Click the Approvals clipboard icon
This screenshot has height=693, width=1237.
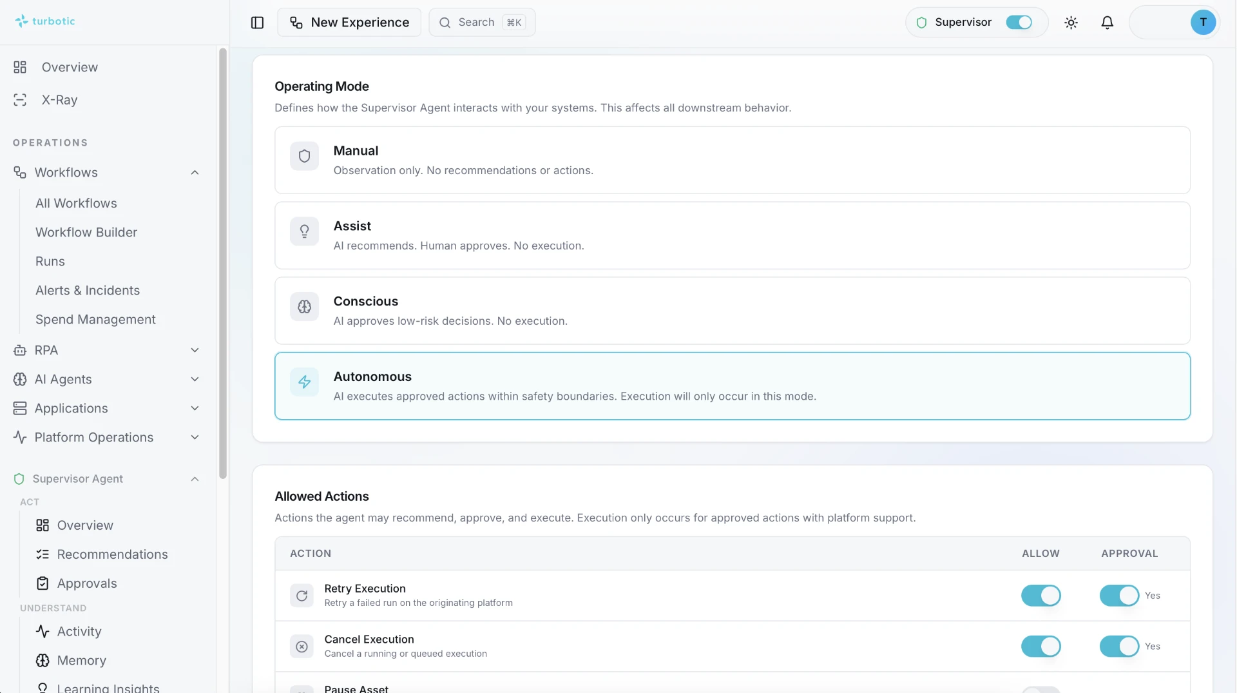click(x=43, y=583)
